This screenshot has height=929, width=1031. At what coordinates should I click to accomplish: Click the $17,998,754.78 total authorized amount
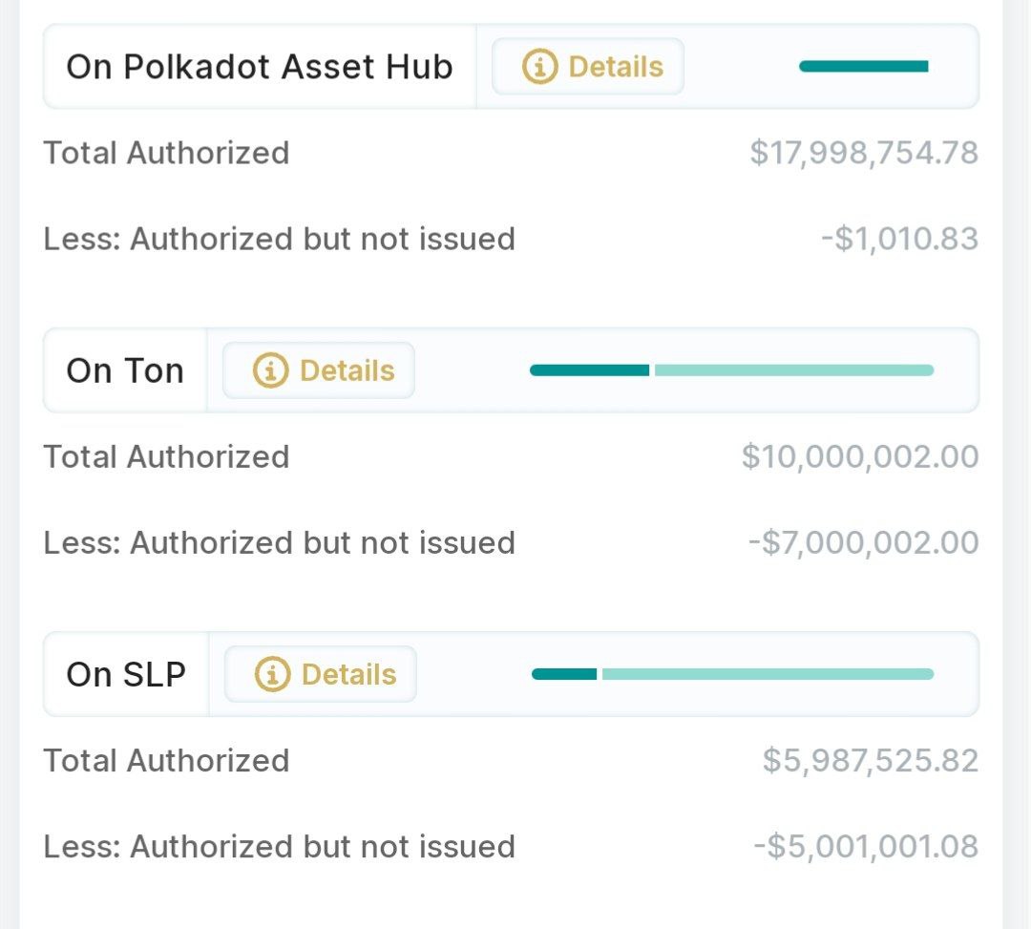click(x=864, y=153)
